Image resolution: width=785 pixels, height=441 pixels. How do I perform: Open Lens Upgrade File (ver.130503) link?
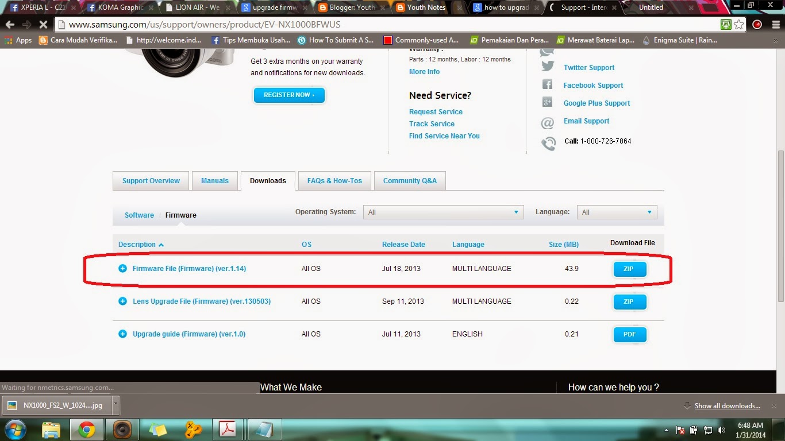point(202,301)
